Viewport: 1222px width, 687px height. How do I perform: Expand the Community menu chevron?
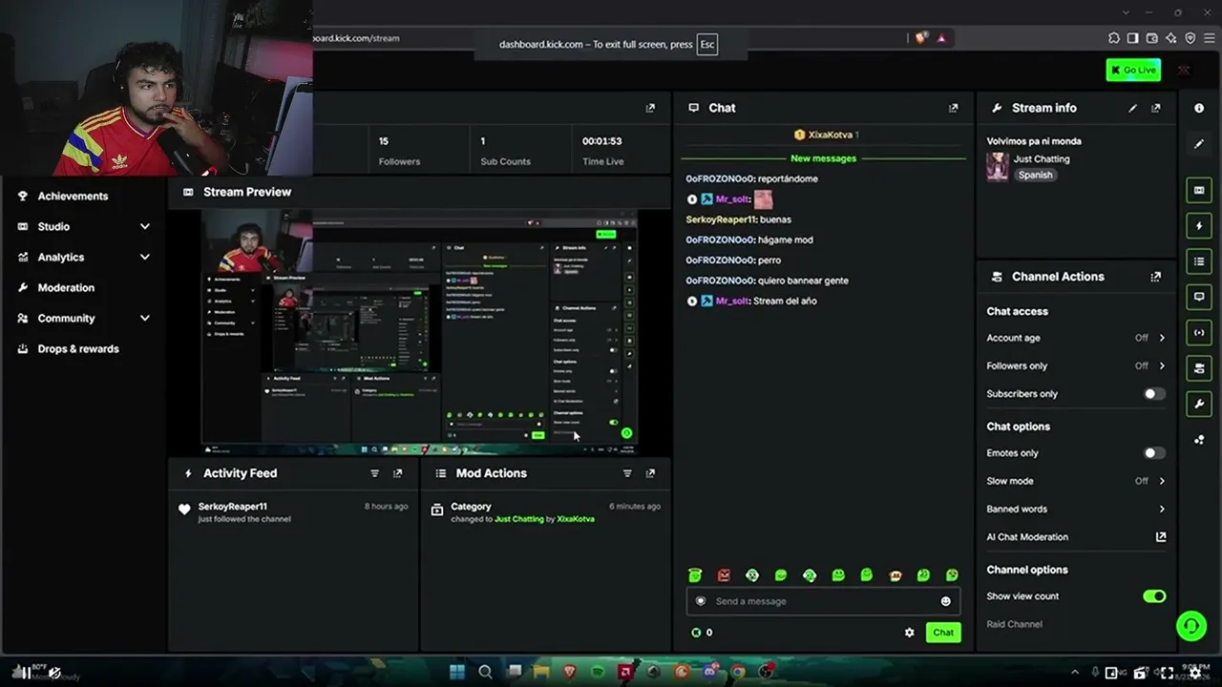(145, 318)
